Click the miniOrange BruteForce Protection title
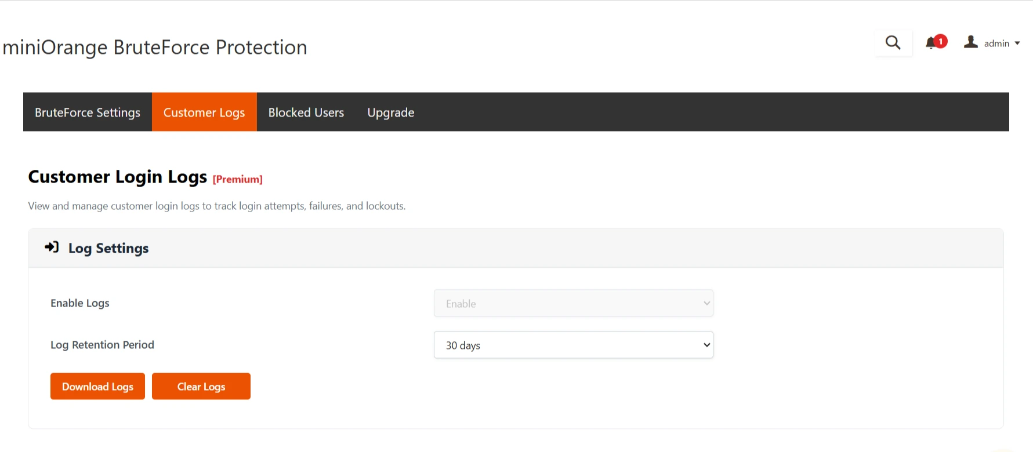1033x452 pixels. point(155,47)
